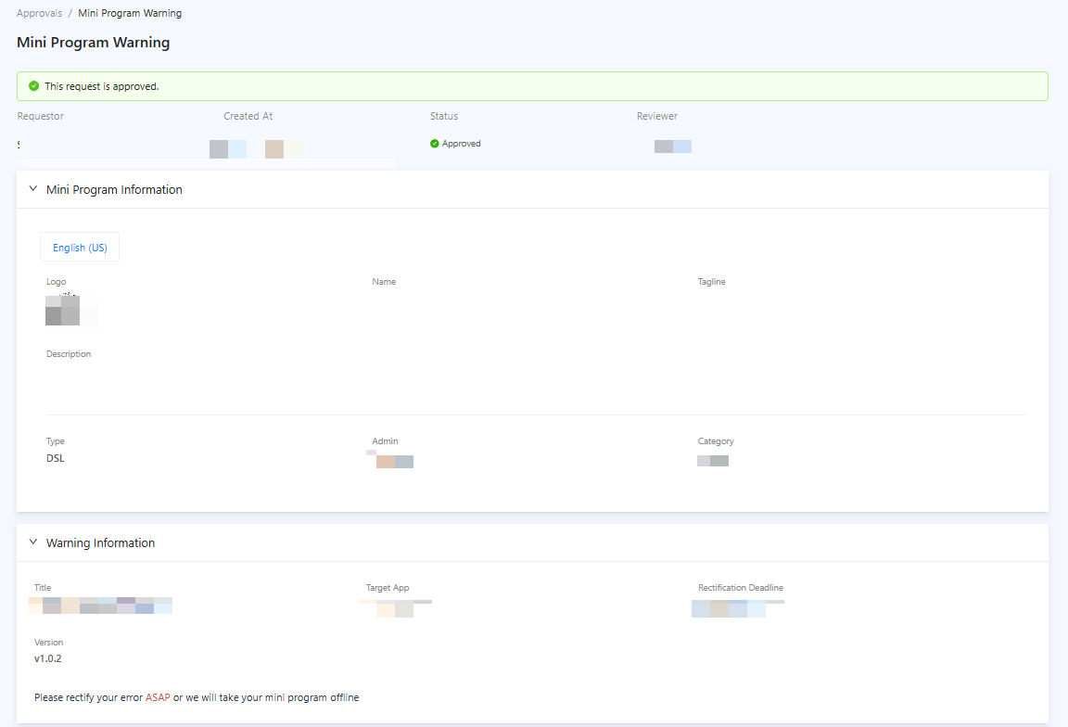Click the Warning Information section title
The image size is (1068, 727).
(100, 542)
